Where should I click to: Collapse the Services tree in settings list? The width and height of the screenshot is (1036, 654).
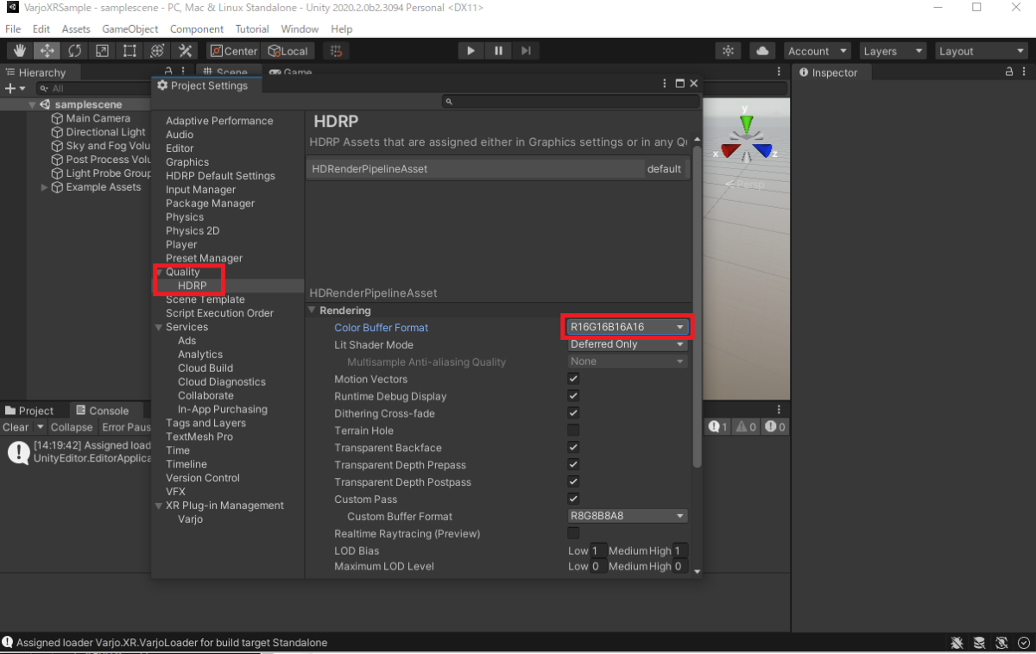(159, 327)
